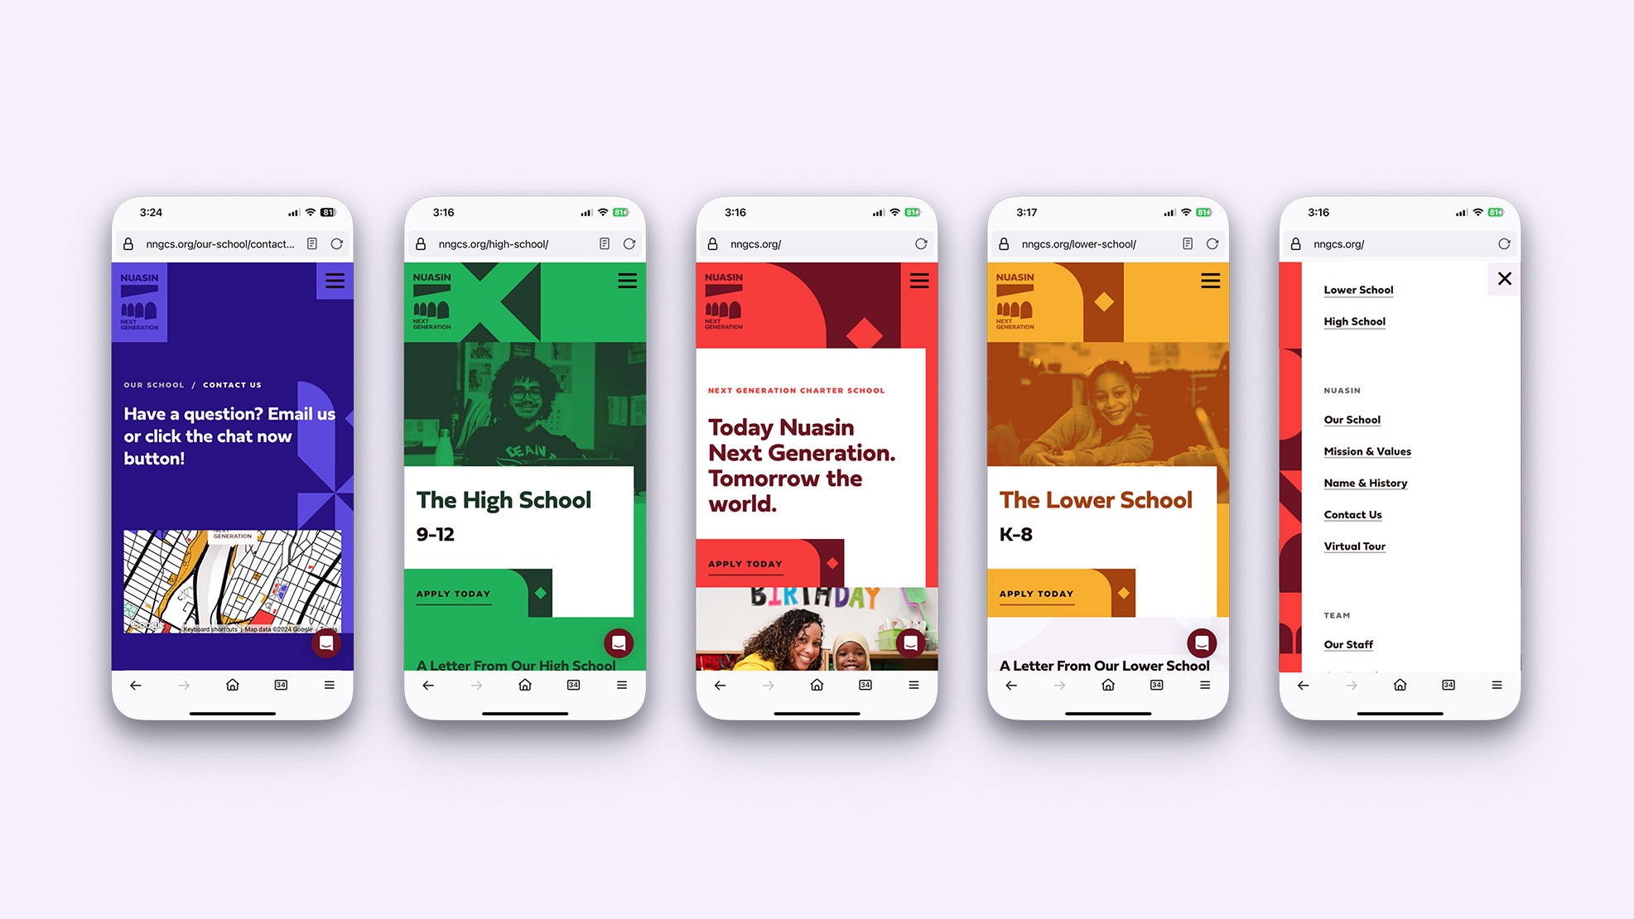Expand the High School menu item
Viewport: 1634px width, 919px height.
1355,321
